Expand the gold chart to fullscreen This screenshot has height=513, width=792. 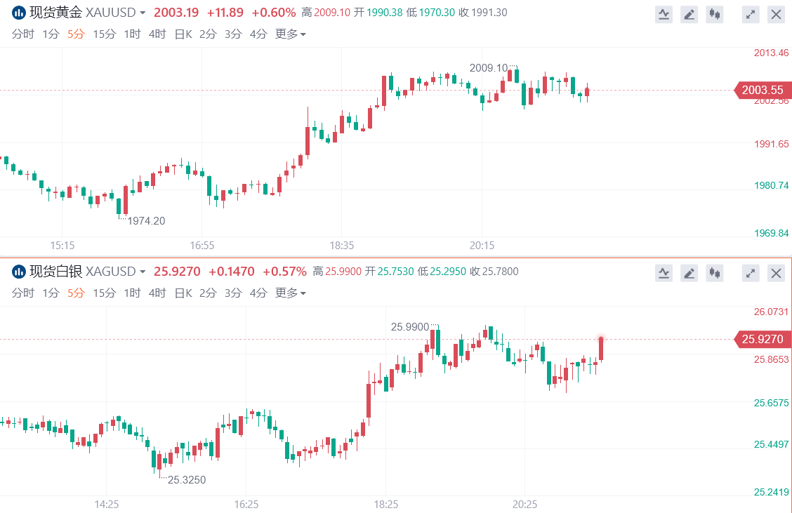coord(751,14)
